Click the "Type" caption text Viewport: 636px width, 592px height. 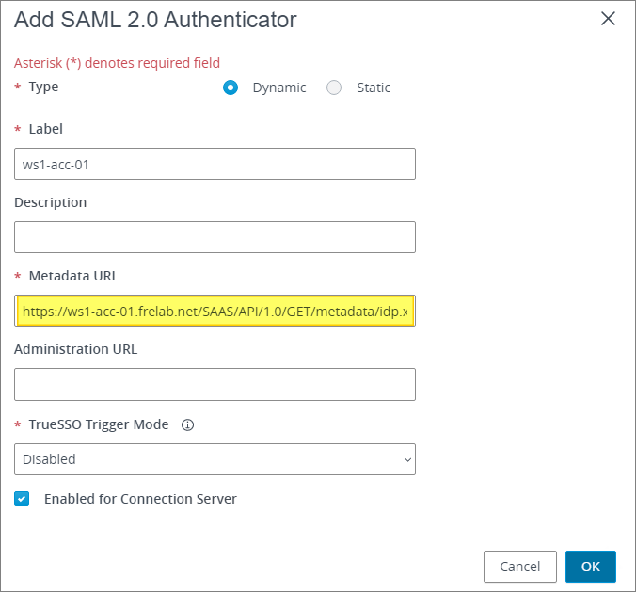(43, 87)
